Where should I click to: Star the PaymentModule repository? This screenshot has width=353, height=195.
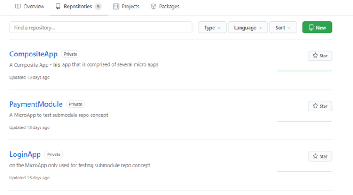tap(320, 106)
